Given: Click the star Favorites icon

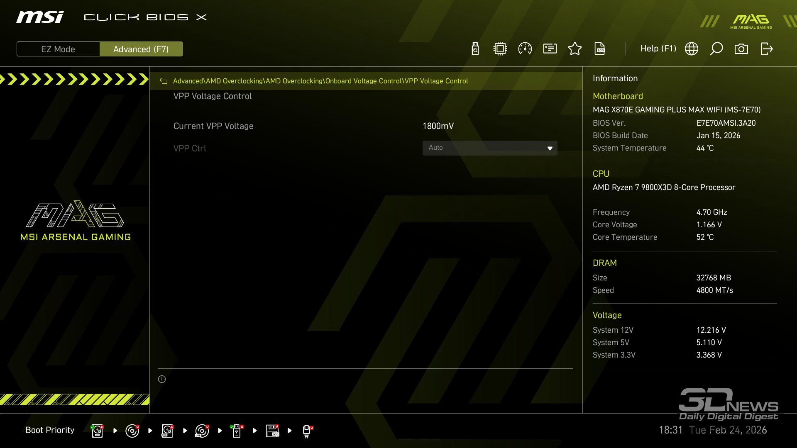Looking at the screenshot, I should pyautogui.click(x=575, y=49).
